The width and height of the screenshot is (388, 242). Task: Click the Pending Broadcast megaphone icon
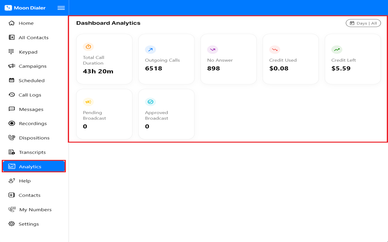tap(88, 102)
